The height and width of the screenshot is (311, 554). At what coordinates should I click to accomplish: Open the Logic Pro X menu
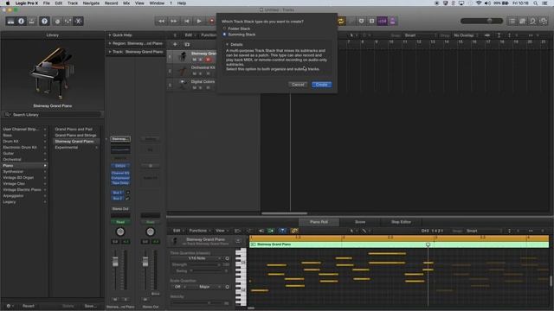tap(27, 3)
